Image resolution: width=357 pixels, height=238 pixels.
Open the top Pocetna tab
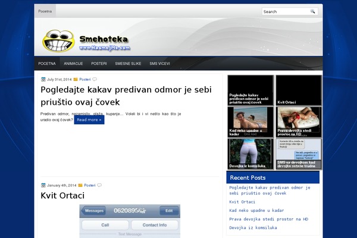45,11
